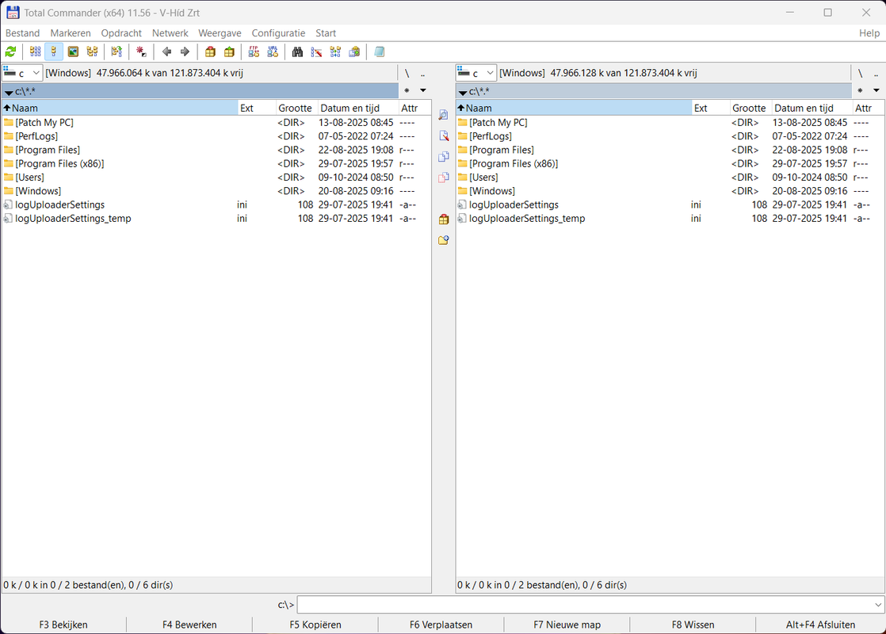Click the F4 Bewerken button
886x634 pixels.
189,624
